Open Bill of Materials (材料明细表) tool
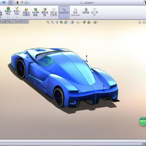Screen dimensions: 146x146 coord(35,12)
